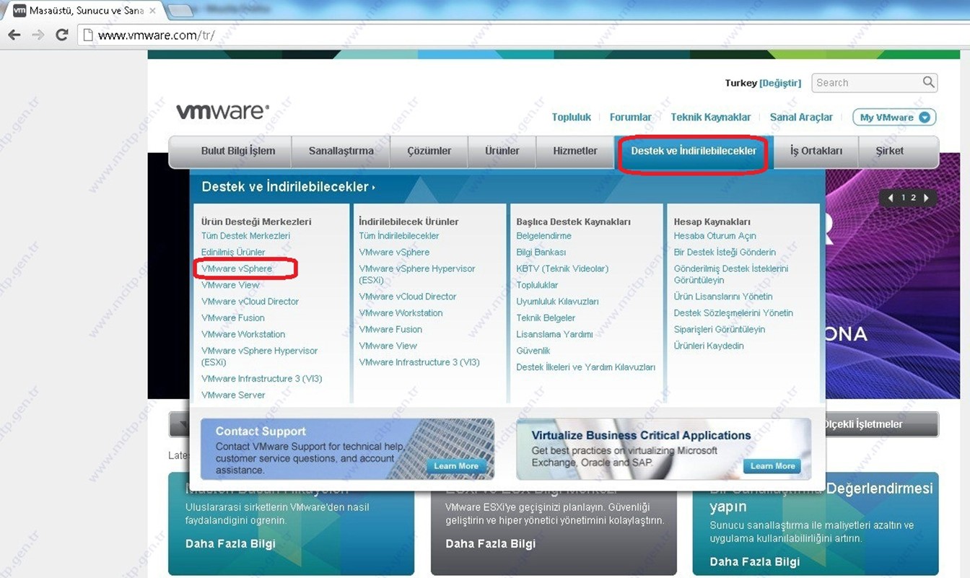Open VMware Infrastructure 3 (VI3) download
This screenshot has height=578, width=970.
point(419,362)
